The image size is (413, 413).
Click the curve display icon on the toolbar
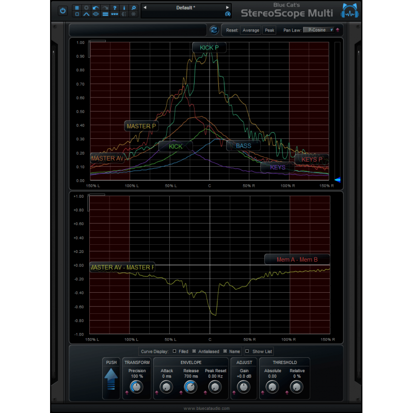(x=86, y=14)
